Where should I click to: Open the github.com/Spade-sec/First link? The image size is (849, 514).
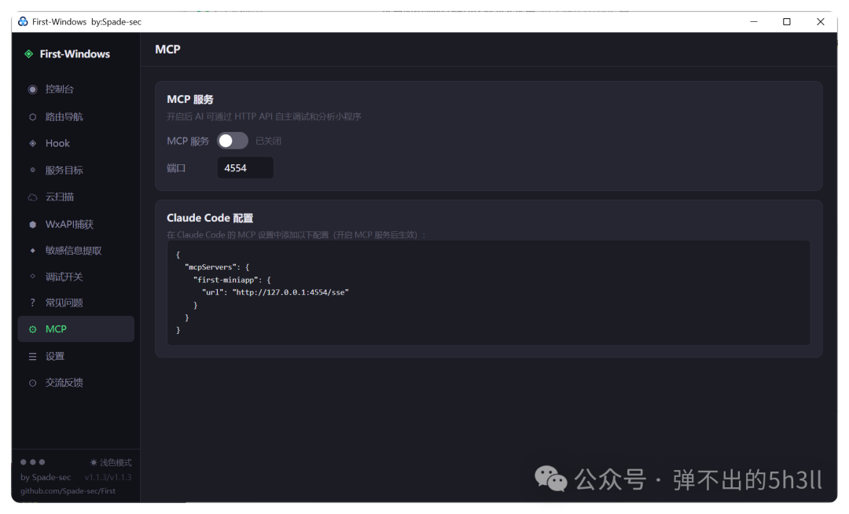(x=68, y=490)
